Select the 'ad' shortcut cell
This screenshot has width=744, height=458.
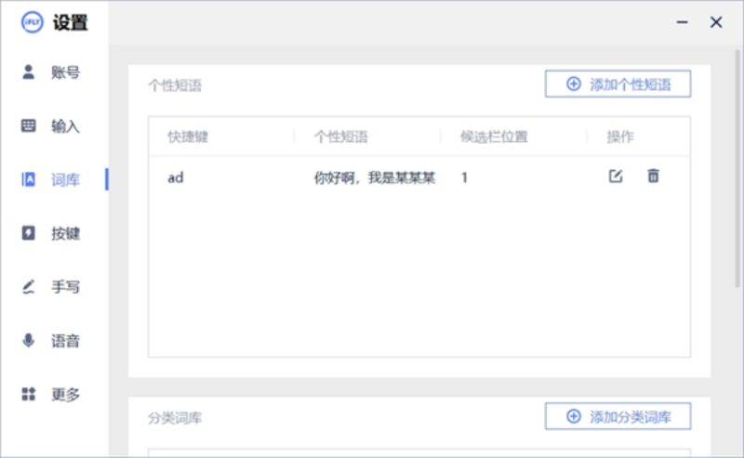[176, 177]
